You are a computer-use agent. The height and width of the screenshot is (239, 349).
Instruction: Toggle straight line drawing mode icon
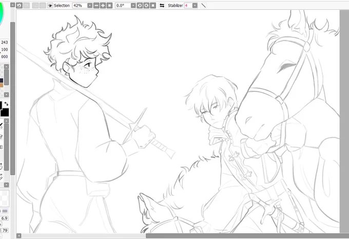pyautogui.click(x=203, y=6)
